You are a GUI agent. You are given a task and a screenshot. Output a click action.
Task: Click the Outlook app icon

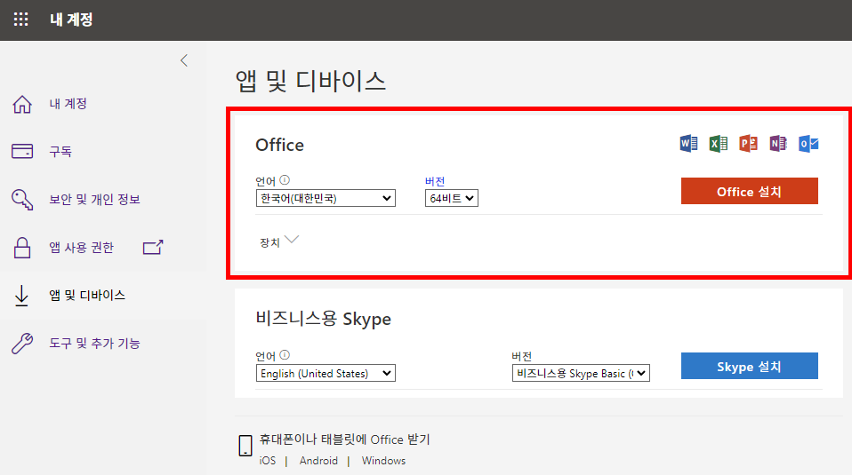pos(808,143)
